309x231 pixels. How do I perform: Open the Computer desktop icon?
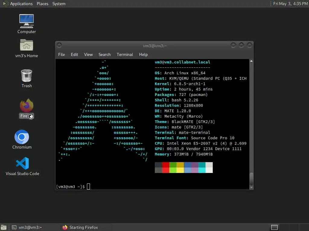(27, 24)
